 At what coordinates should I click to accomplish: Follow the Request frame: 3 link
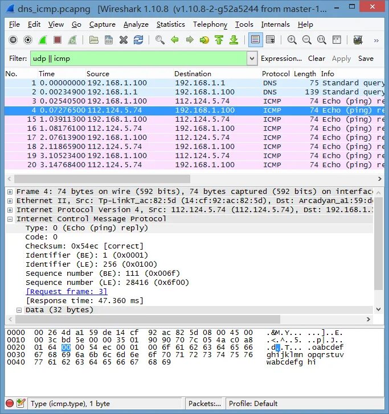[x=67, y=292]
